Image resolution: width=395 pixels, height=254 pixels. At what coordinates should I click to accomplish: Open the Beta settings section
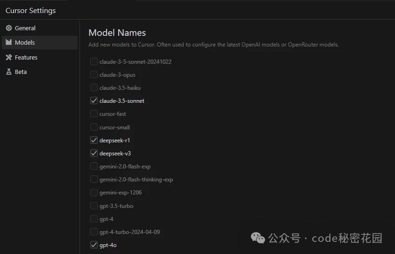20,72
